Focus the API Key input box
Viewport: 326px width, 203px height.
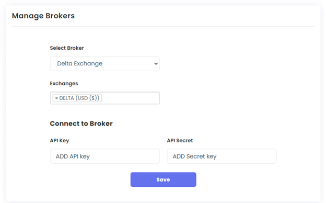pos(105,156)
